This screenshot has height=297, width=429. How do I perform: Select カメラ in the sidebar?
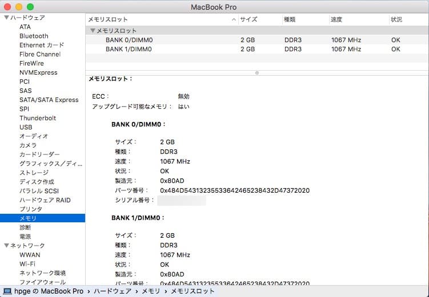pos(28,145)
